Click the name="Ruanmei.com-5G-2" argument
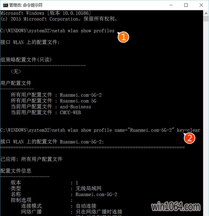The height and width of the screenshot is (216, 209). pyautogui.click(x=145, y=130)
